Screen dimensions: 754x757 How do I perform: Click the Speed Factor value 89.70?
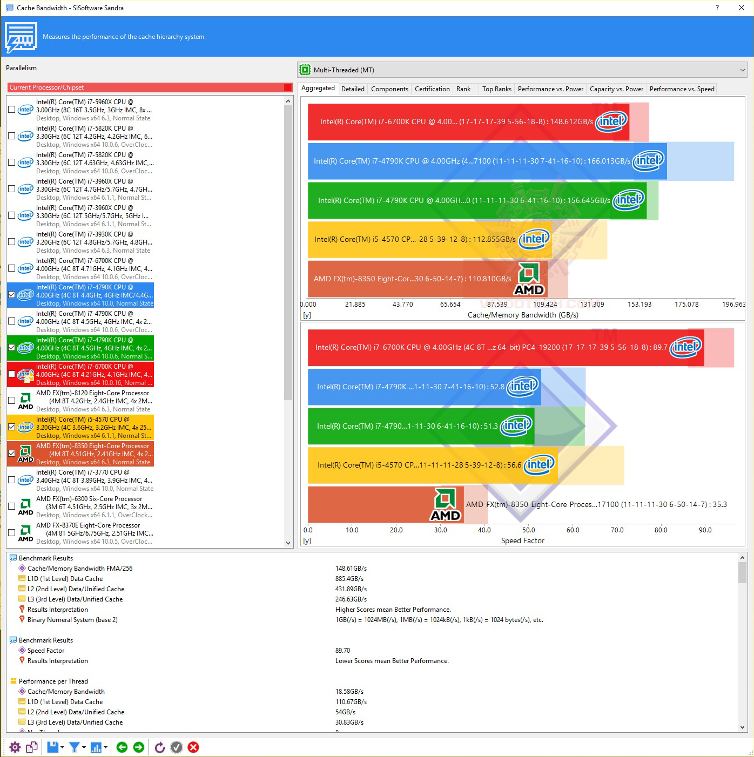343,651
